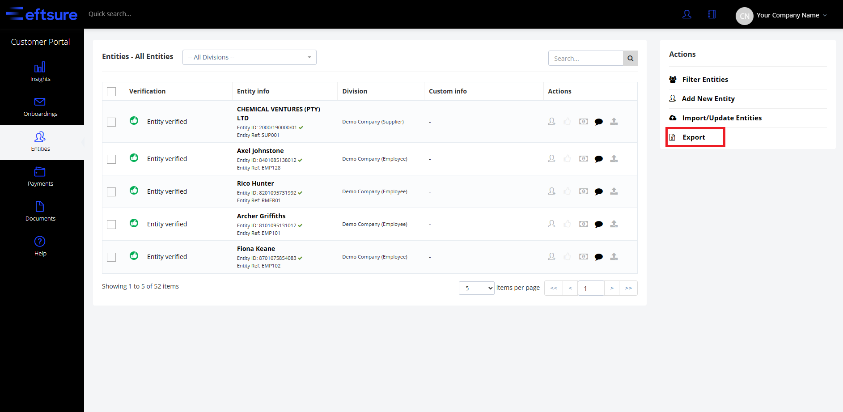Select the Fiona Keane row checkbox

[111, 257]
